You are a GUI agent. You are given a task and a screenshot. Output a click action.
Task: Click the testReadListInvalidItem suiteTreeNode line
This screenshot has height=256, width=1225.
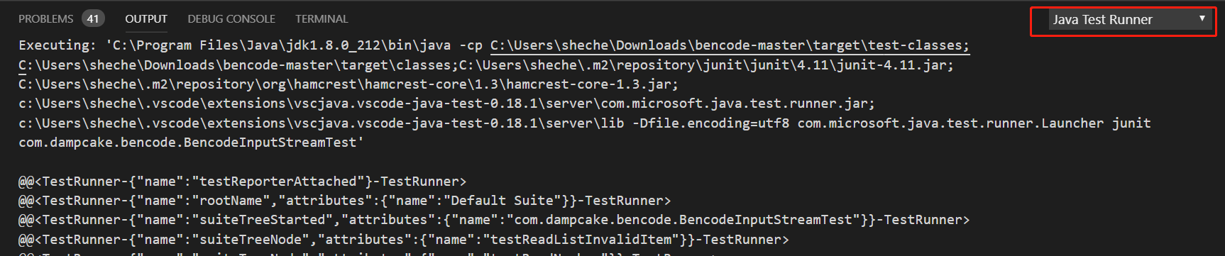coord(403,240)
